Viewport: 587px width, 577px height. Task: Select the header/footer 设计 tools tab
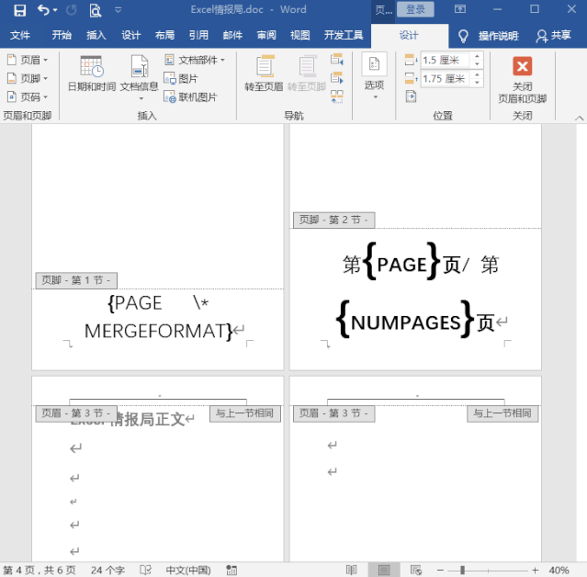click(x=409, y=35)
